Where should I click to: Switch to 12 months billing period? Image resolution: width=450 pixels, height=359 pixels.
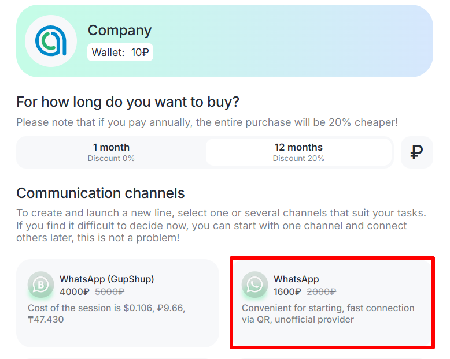[298, 152]
